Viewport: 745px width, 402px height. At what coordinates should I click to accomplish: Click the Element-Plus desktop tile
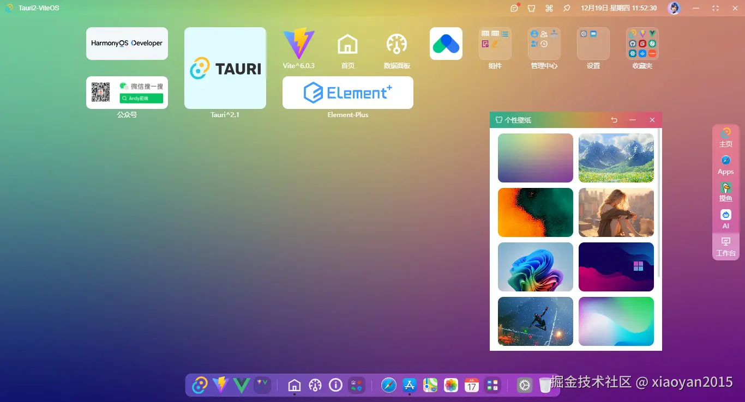[347, 93]
